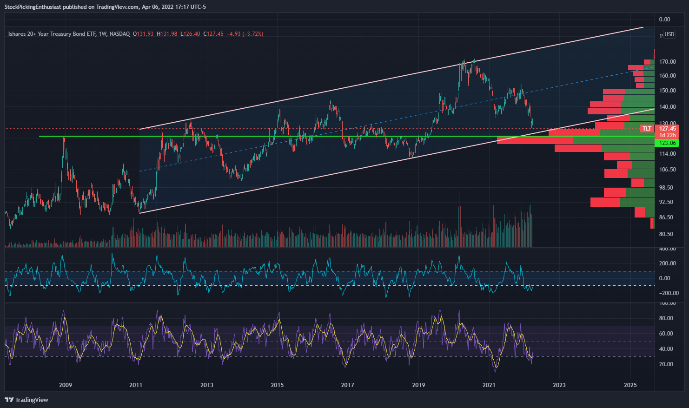Select the upper pink channel trendline

(391, 78)
